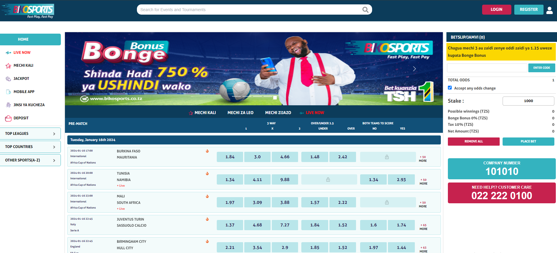
Task: Pick Juventus over 2.5 odds 1.52
Action: click(343, 225)
